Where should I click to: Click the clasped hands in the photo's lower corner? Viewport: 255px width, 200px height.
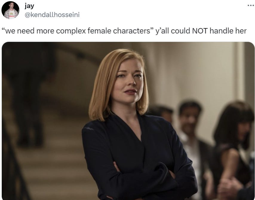pos(228,188)
